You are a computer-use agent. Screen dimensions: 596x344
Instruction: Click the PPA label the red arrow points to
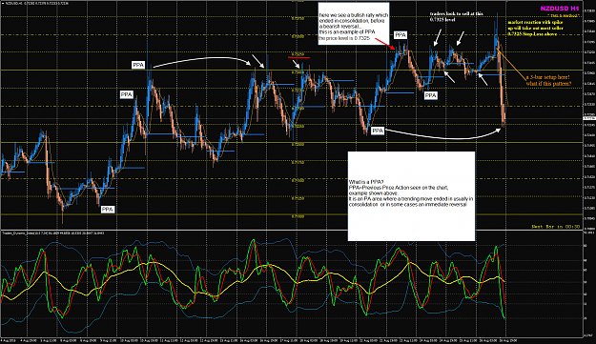click(x=401, y=35)
